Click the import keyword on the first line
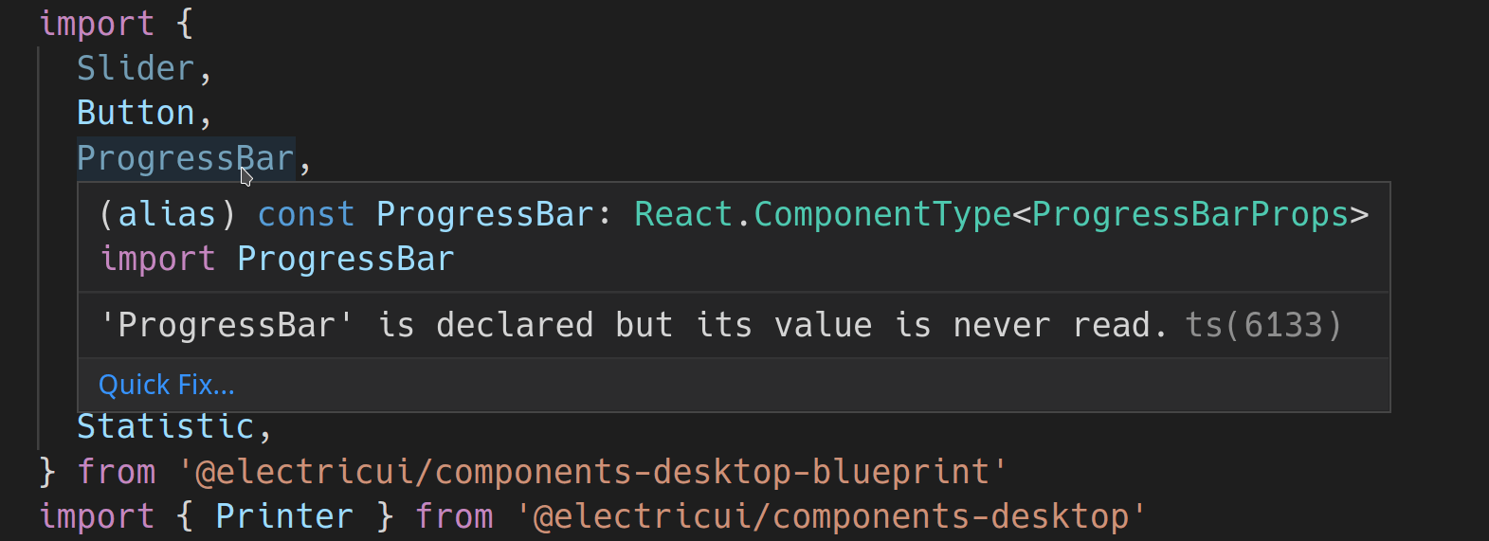 tap(97, 24)
